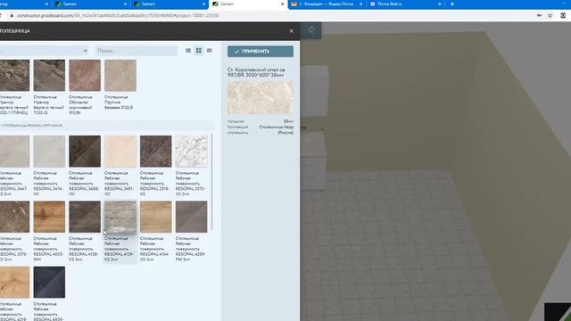Close the Столешница selection dialog

tap(292, 31)
